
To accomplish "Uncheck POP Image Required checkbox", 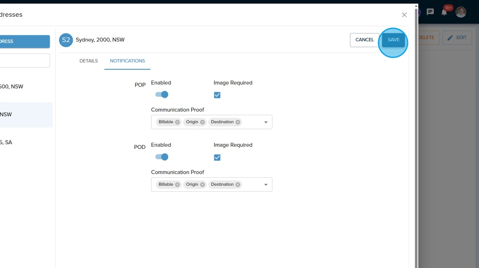I will pyautogui.click(x=217, y=95).
